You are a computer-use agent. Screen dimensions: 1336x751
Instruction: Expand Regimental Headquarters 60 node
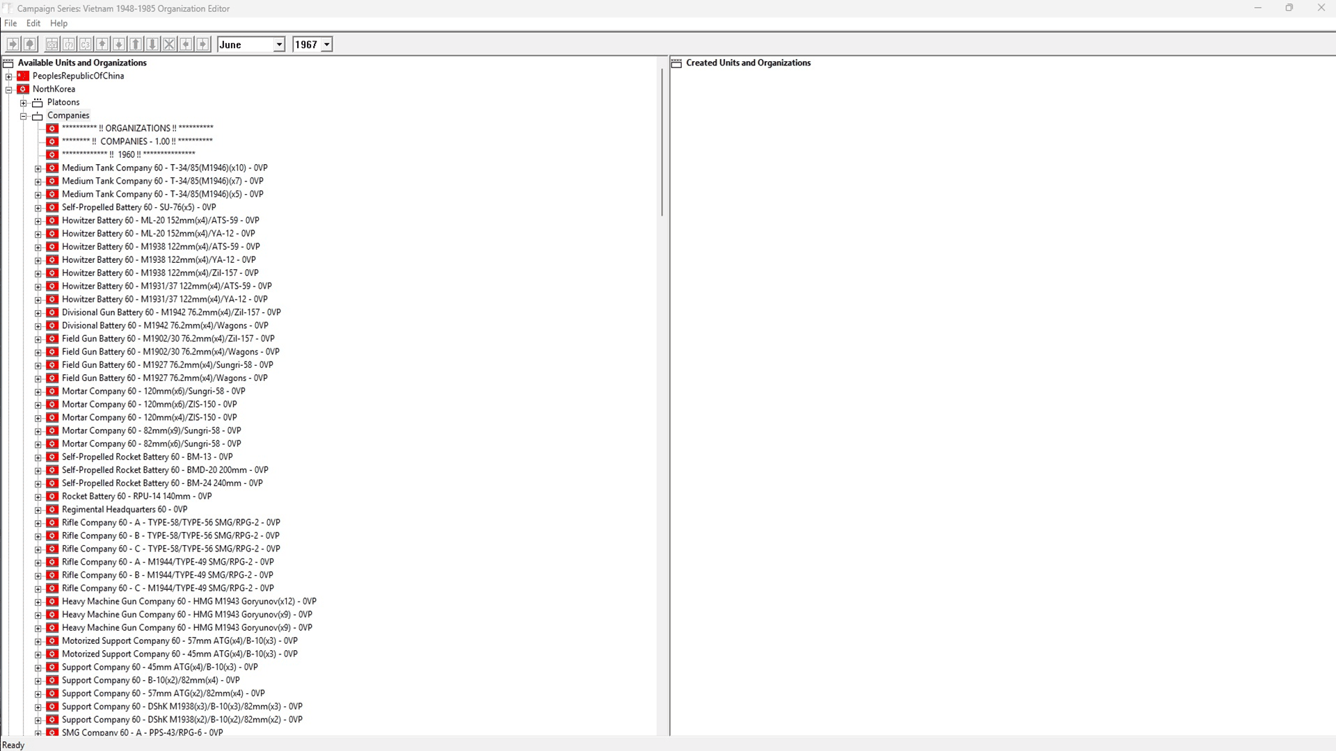point(38,510)
